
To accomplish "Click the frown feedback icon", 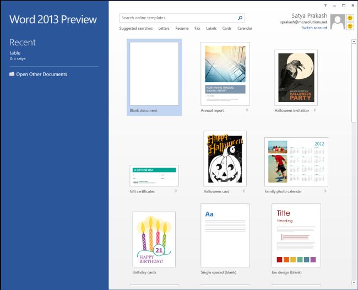I will click(x=350, y=26).
